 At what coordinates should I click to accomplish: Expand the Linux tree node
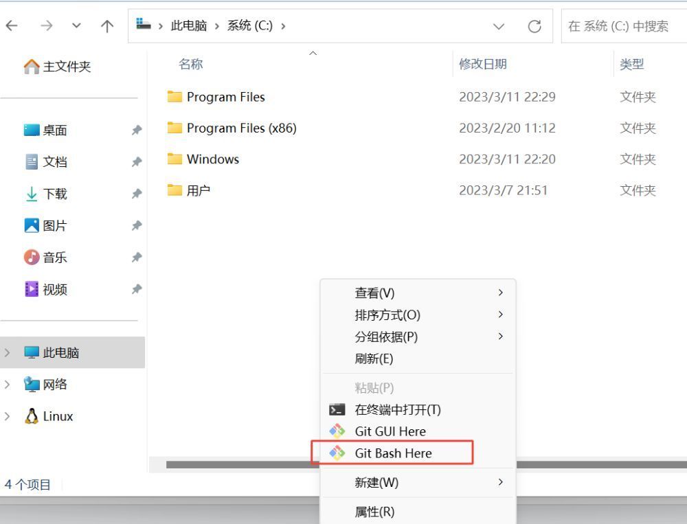[8, 416]
